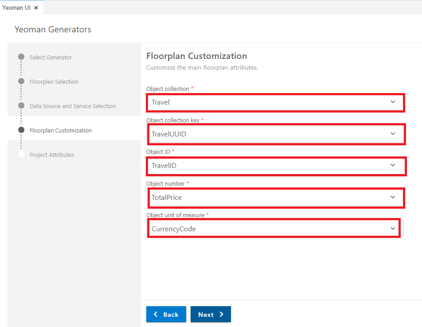Click the chevron arrow of the TravelID dropdown
Viewport: 422px width, 327px height.
393,165
